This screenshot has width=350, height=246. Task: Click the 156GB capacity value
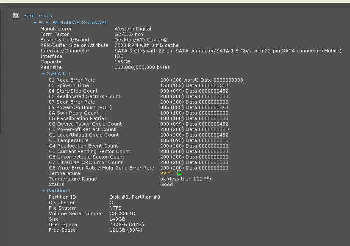coord(122,62)
